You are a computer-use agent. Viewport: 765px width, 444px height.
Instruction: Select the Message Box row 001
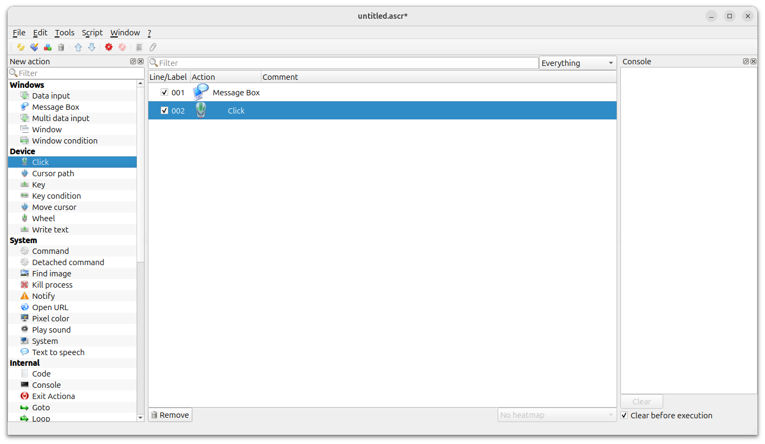pyautogui.click(x=382, y=92)
